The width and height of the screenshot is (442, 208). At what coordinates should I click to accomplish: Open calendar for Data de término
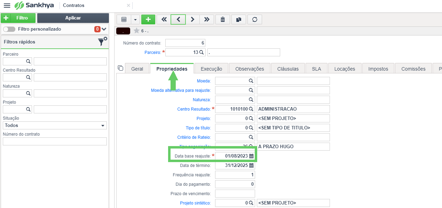click(251, 166)
